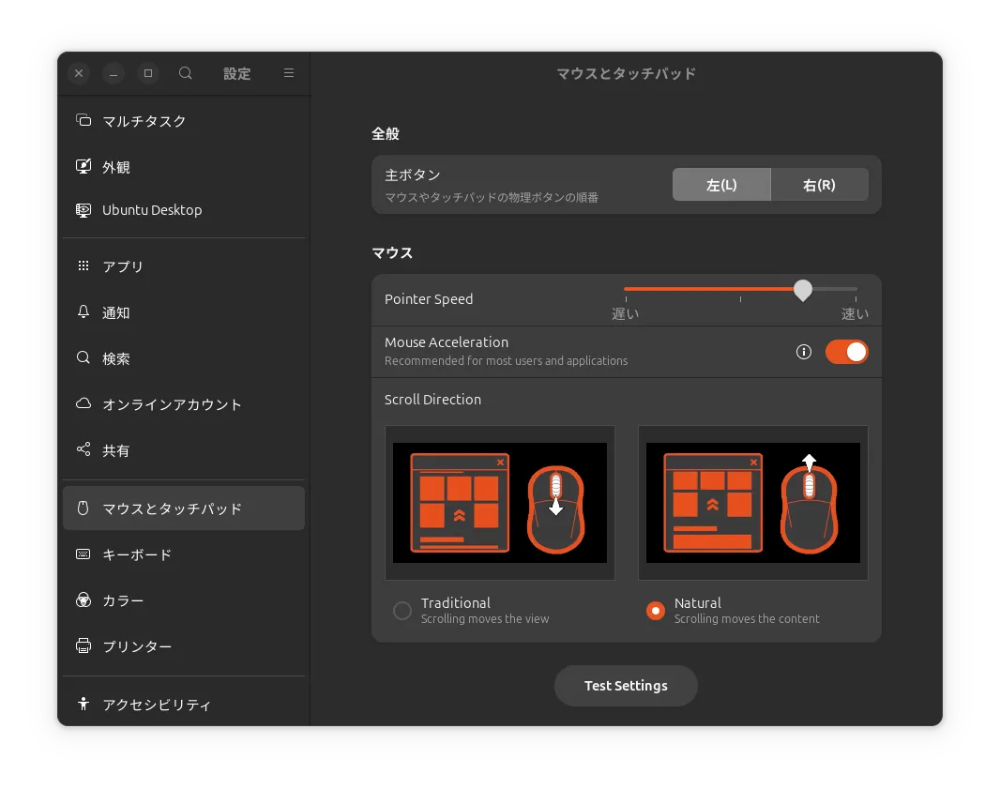
Task: Click the Test Settings button
Action: 626,686
